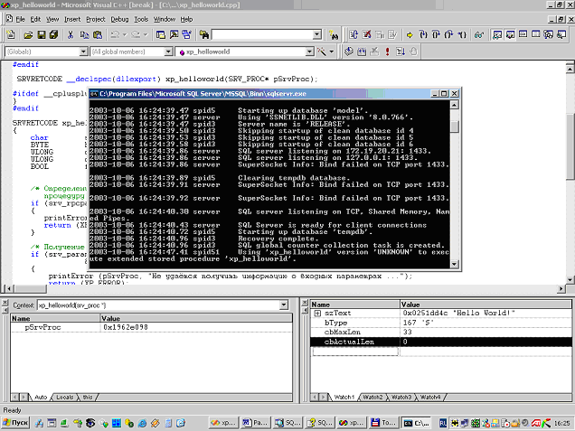Click the Restart debugger icon
The image size is (575, 431).
(x=353, y=35)
